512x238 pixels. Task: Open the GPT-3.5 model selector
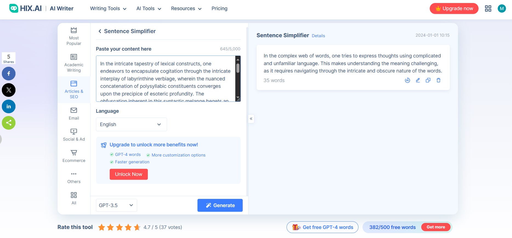tap(116, 205)
